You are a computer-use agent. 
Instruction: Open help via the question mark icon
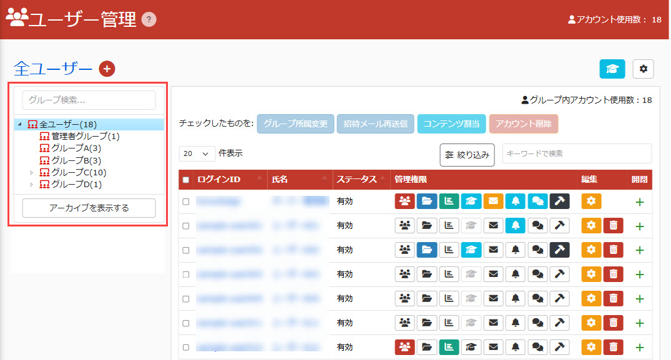coord(149,19)
